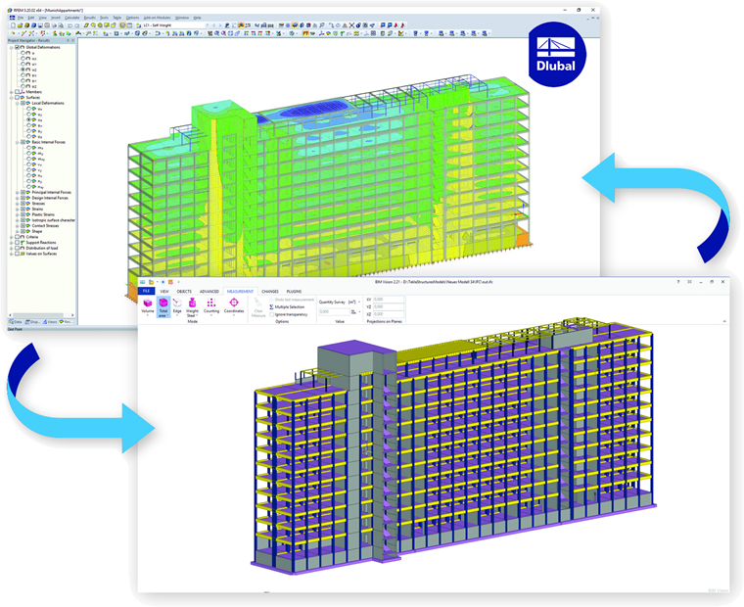Viewport: 744px width, 607px height.
Task: Switch to the CHANGES ribbon tab
Action: coord(270,292)
